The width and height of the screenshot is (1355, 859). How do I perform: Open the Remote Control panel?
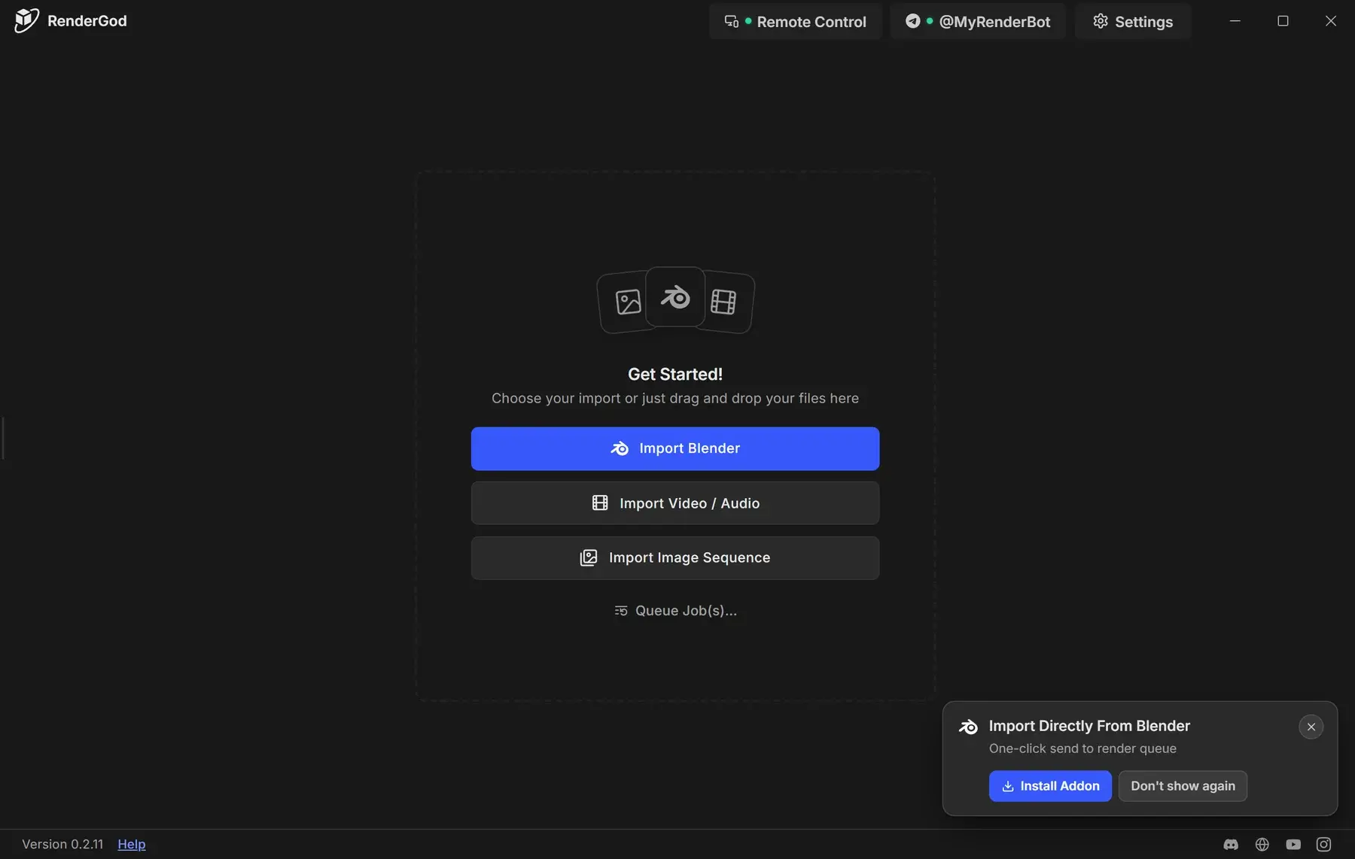795,21
